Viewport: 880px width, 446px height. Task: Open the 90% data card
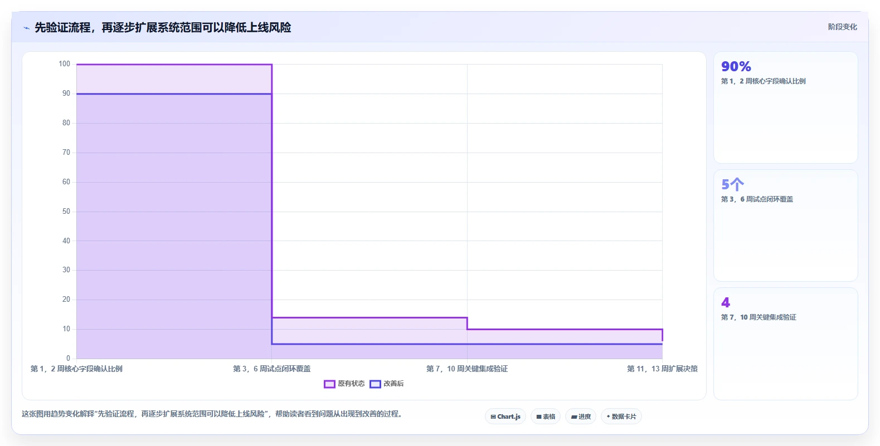tap(785, 107)
